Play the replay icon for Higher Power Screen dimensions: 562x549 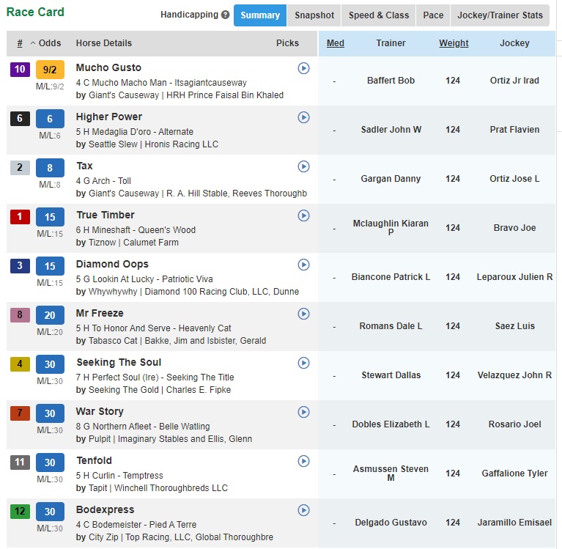pos(303,117)
